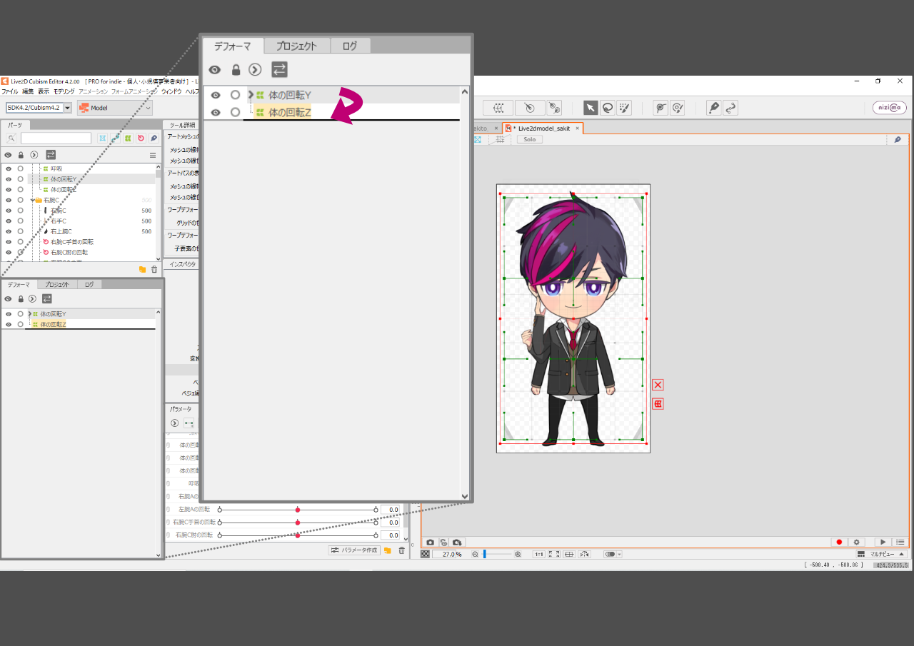Toggle visibility of 体の回転Y in parts panel
914x646 pixels.
pyautogui.click(x=9, y=179)
